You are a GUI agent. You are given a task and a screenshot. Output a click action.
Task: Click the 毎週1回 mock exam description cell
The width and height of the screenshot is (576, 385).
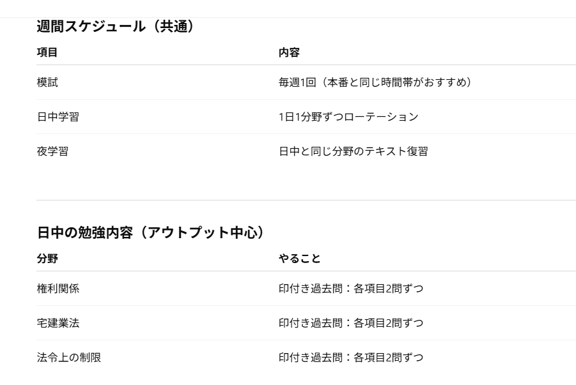coord(375,82)
